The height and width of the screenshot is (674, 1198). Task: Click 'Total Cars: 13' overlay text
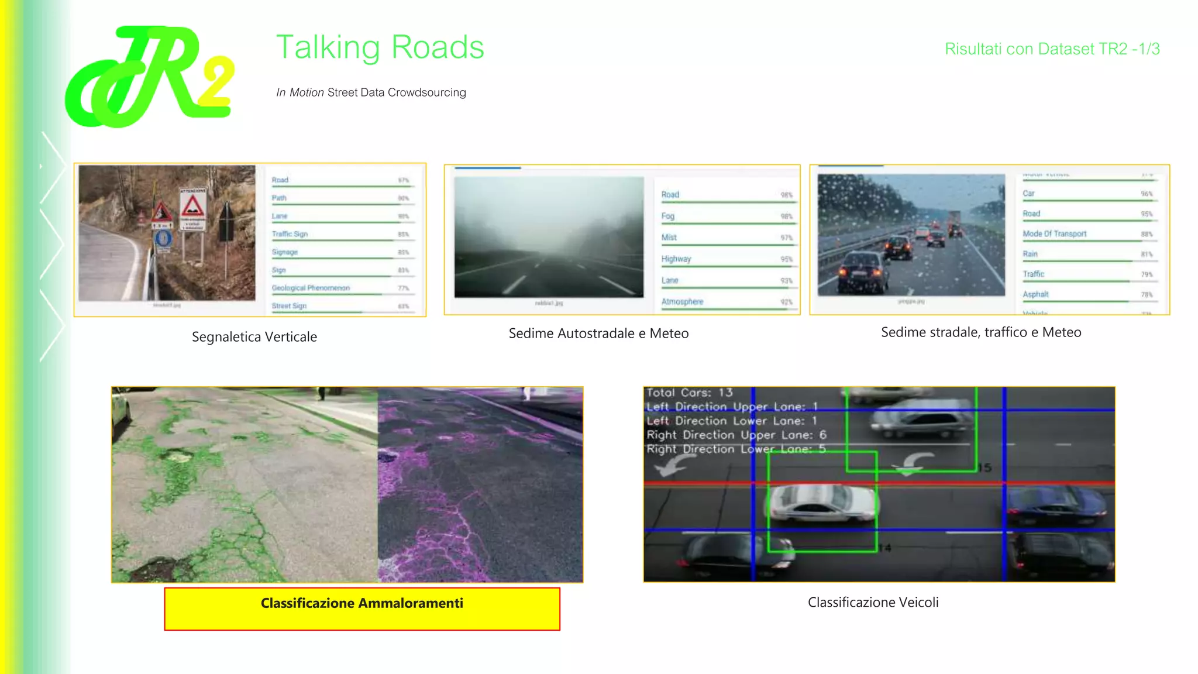pyautogui.click(x=689, y=393)
